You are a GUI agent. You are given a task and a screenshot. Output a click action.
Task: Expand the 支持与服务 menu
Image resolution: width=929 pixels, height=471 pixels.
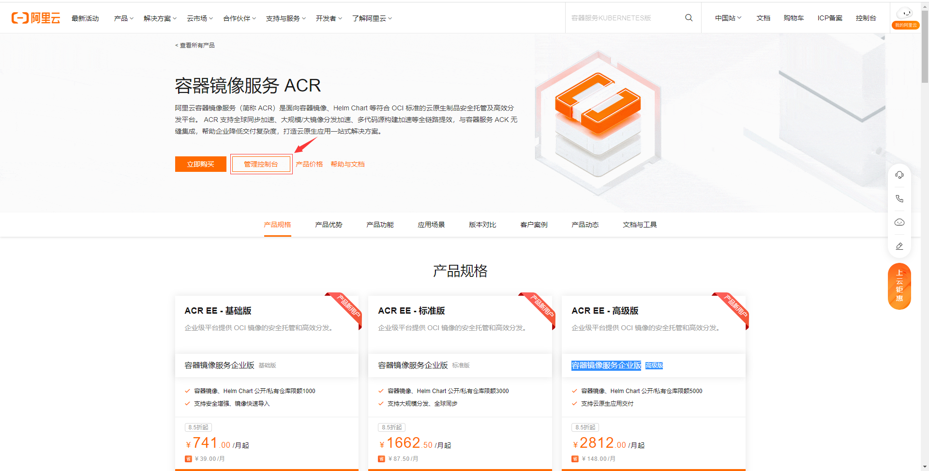(x=286, y=18)
